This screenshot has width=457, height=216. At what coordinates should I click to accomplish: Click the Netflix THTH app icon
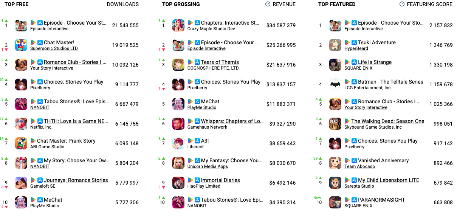coord(21,124)
